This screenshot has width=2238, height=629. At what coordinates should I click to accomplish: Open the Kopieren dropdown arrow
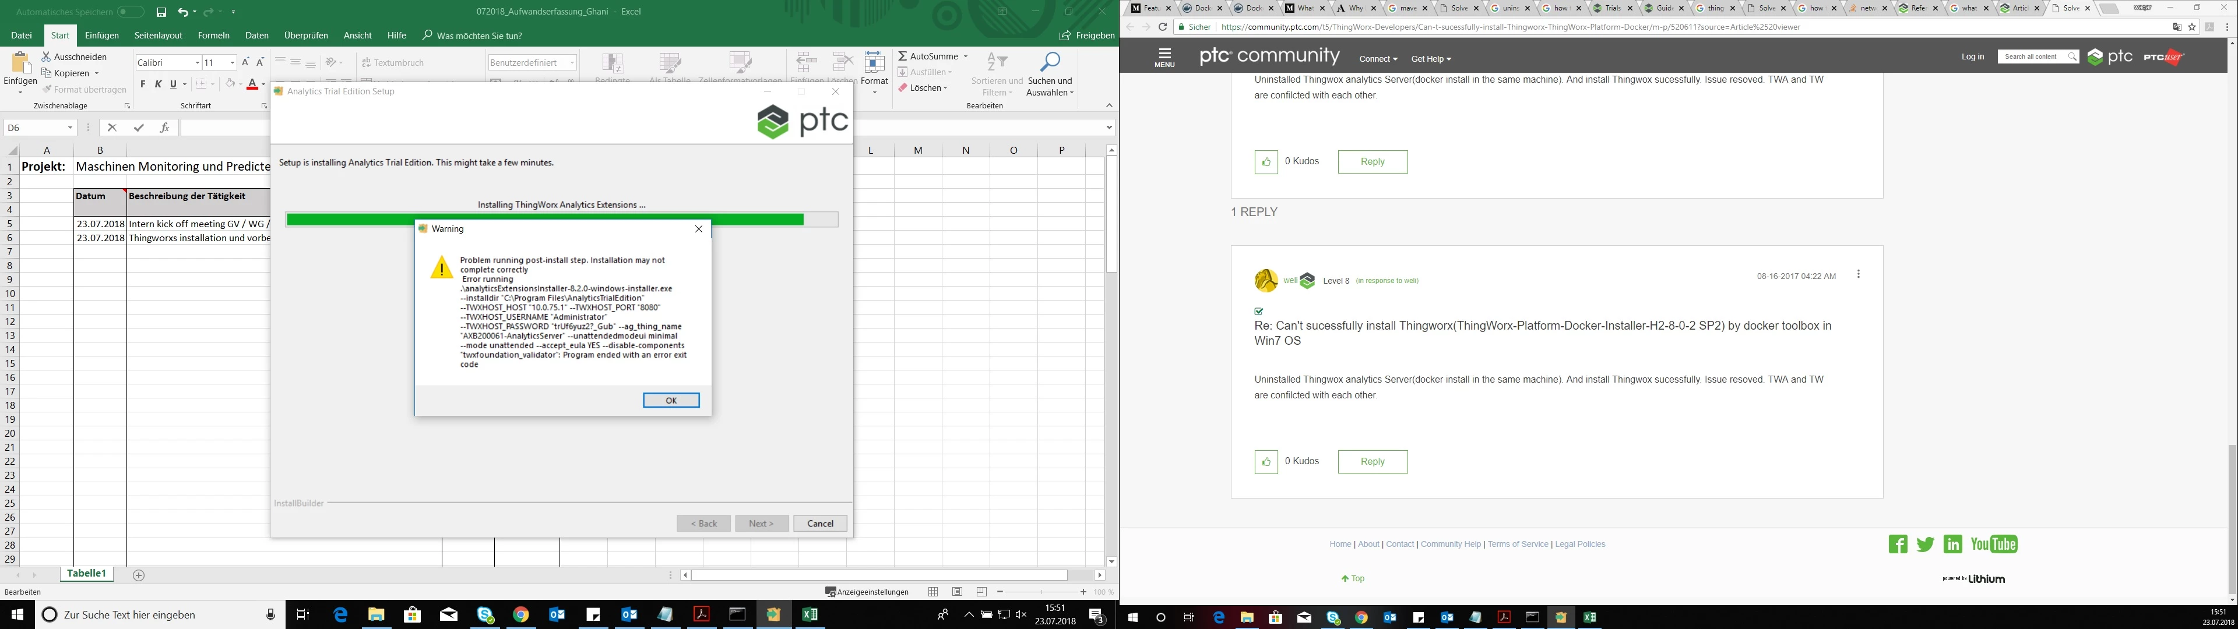96,73
